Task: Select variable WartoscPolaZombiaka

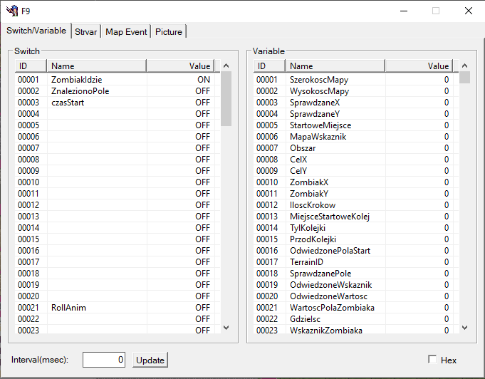Action: 356,308
